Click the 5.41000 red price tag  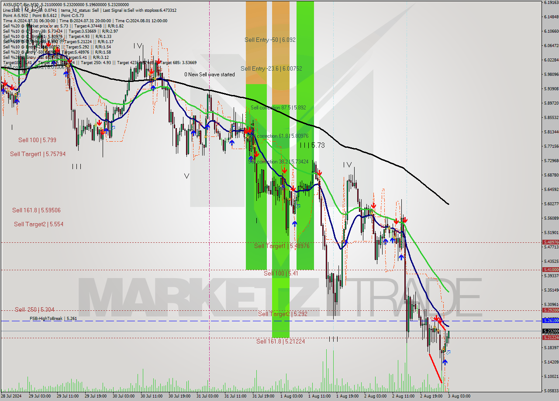click(550, 269)
